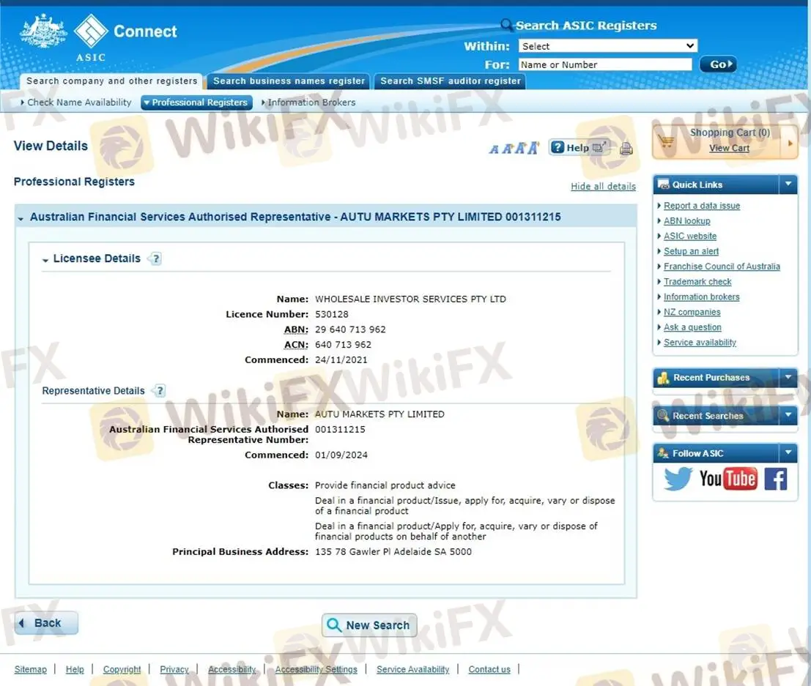Collapse the Licensee Details section
Viewport: 811px width, 686px height.
point(45,260)
